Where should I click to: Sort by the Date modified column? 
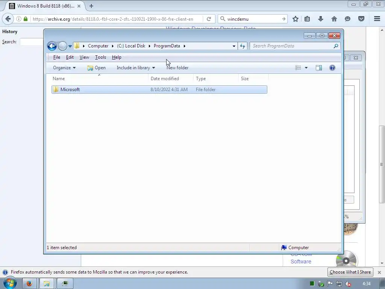pyautogui.click(x=170, y=79)
